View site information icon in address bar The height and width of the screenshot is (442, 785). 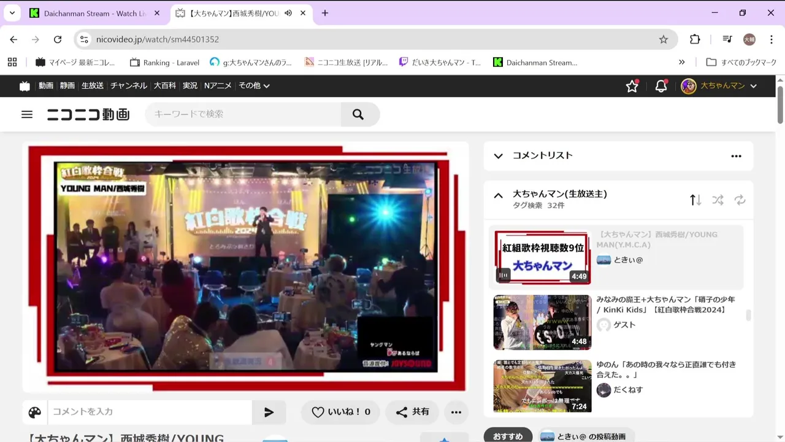coord(85,39)
